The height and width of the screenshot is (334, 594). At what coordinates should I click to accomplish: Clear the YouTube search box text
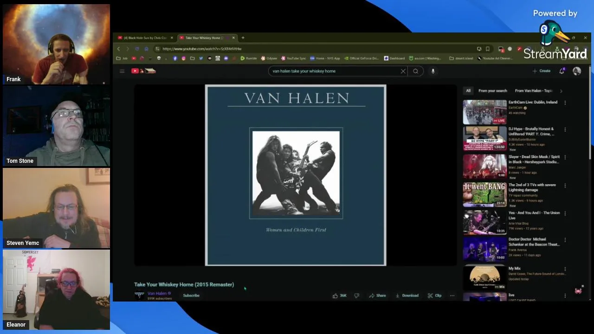[x=403, y=71]
